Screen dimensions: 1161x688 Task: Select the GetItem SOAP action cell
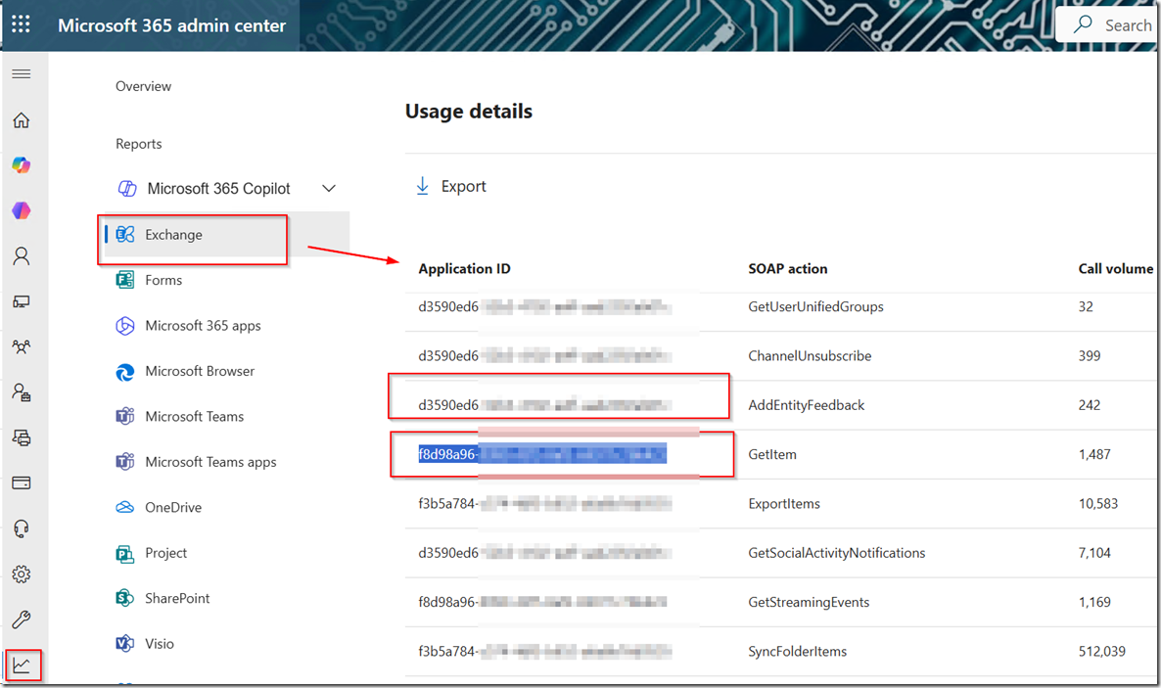(772, 455)
